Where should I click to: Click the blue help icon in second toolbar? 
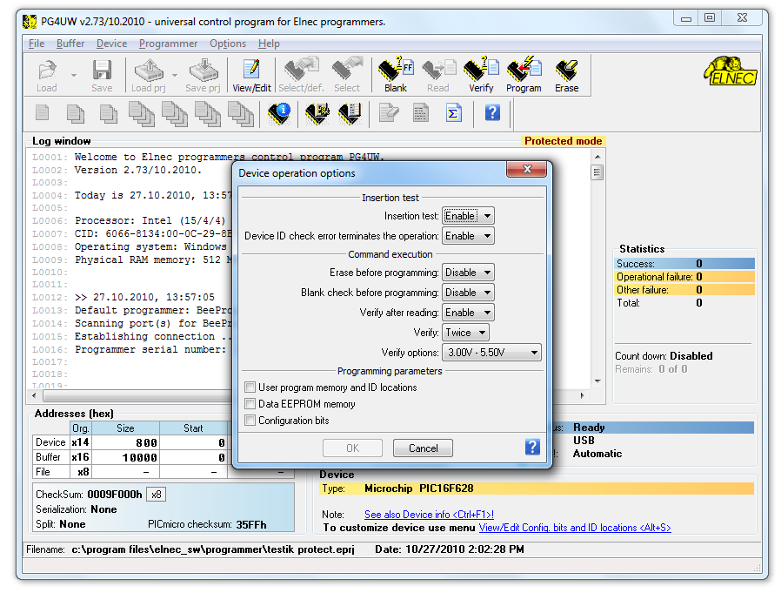pos(492,112)
